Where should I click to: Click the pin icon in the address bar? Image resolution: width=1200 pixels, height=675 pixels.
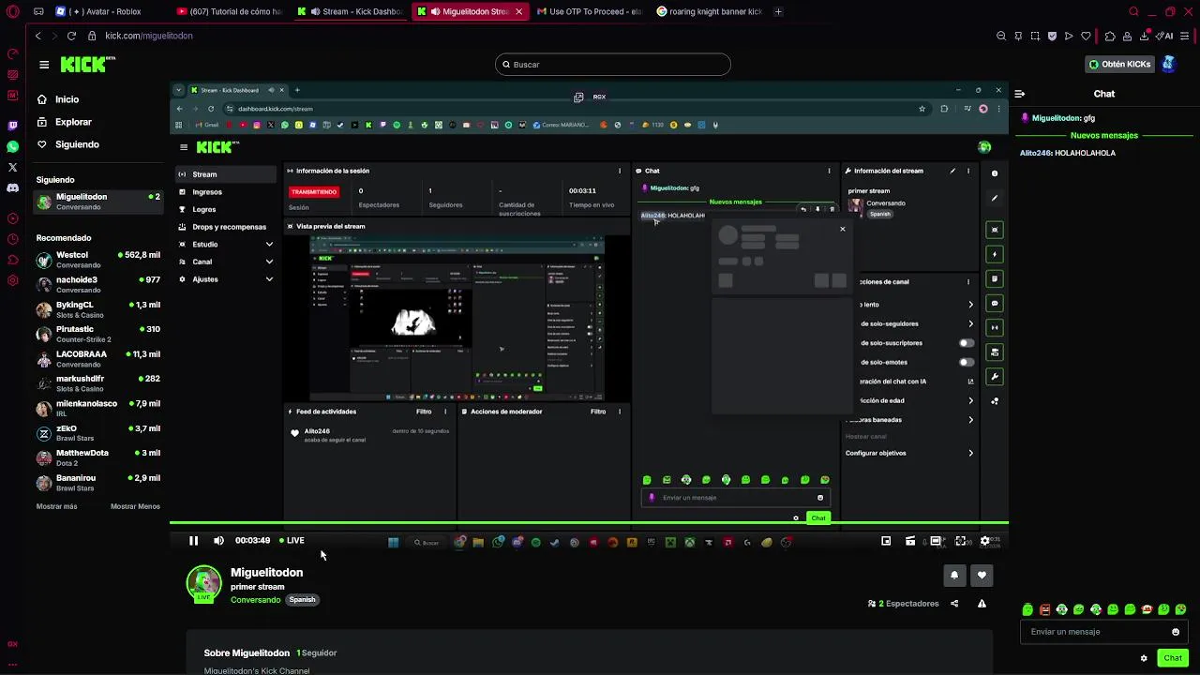coord(1018,36)
